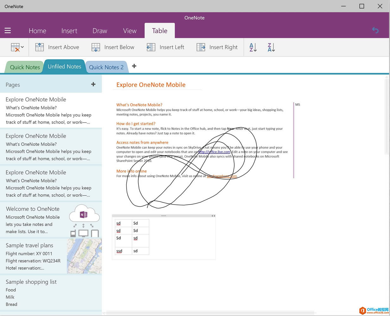The height and width of the screenshot is (316, 390).
Task: Click the windowsphone.com link
Action: pos(222,176)
